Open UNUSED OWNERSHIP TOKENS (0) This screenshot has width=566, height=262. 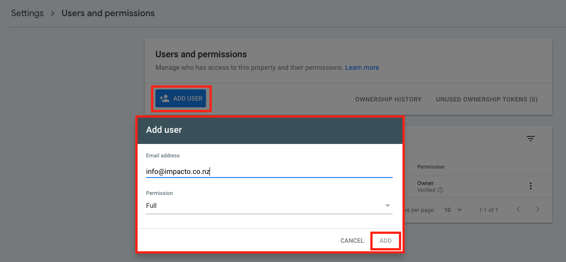[x=486, y=99]
